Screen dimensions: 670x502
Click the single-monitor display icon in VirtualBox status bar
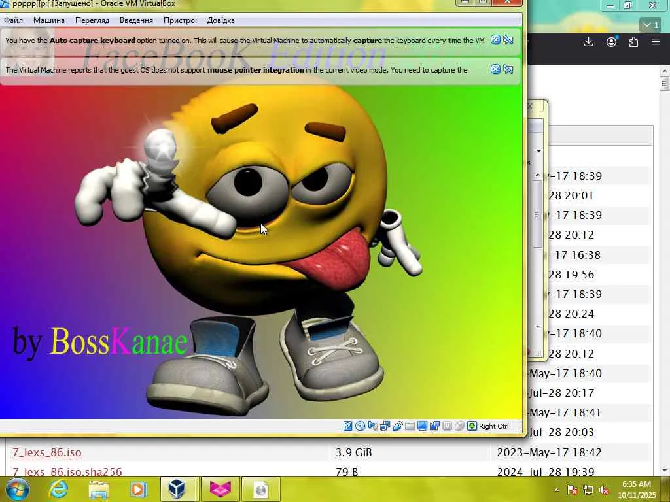click(x=422, y=426)
